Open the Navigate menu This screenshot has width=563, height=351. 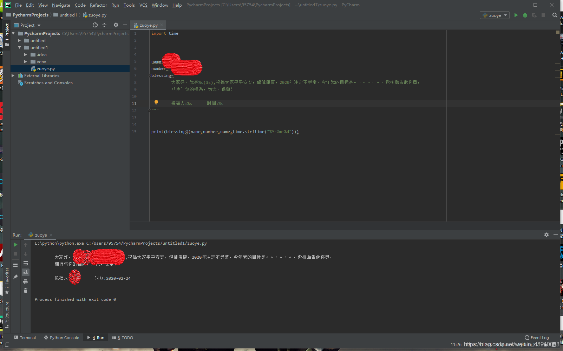point(61,5)
